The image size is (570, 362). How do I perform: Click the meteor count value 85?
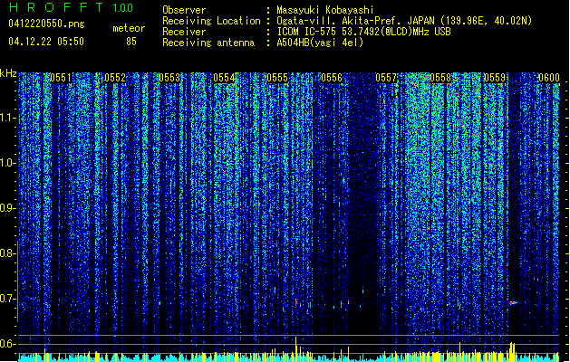131,42
